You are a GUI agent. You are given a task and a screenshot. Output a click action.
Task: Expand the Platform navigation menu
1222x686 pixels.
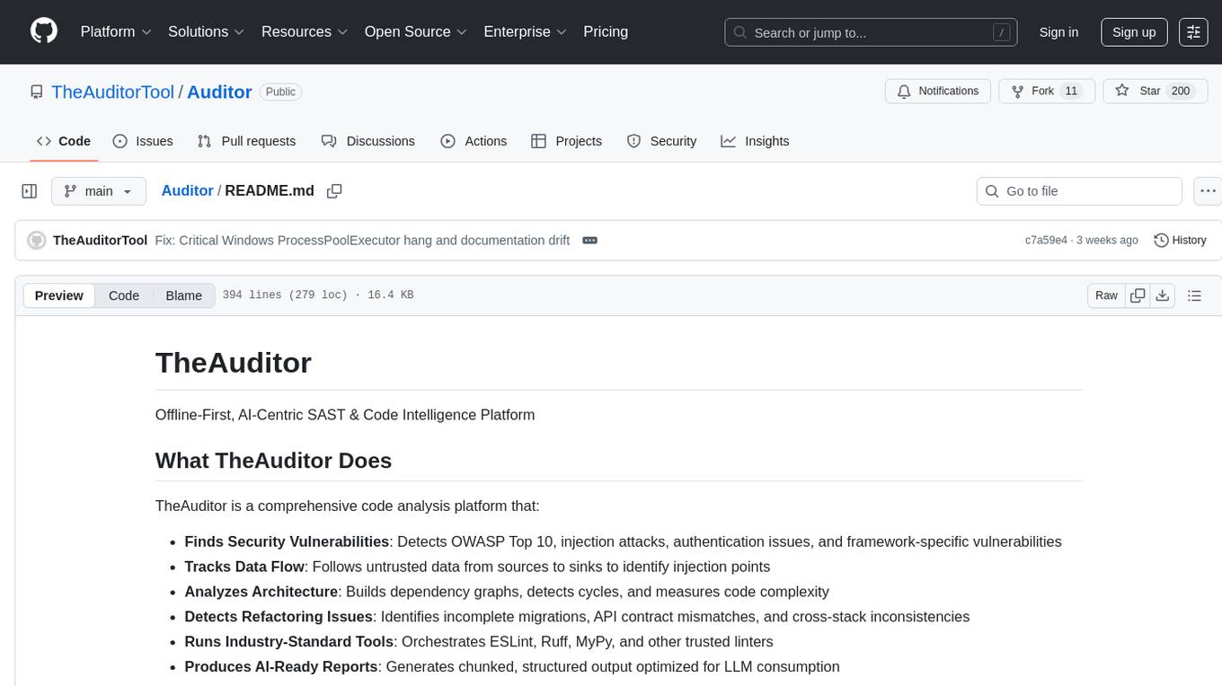click(116, 31)
